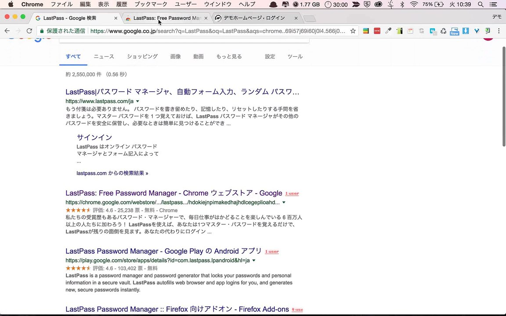Open the Apple menu

point(11,4)
